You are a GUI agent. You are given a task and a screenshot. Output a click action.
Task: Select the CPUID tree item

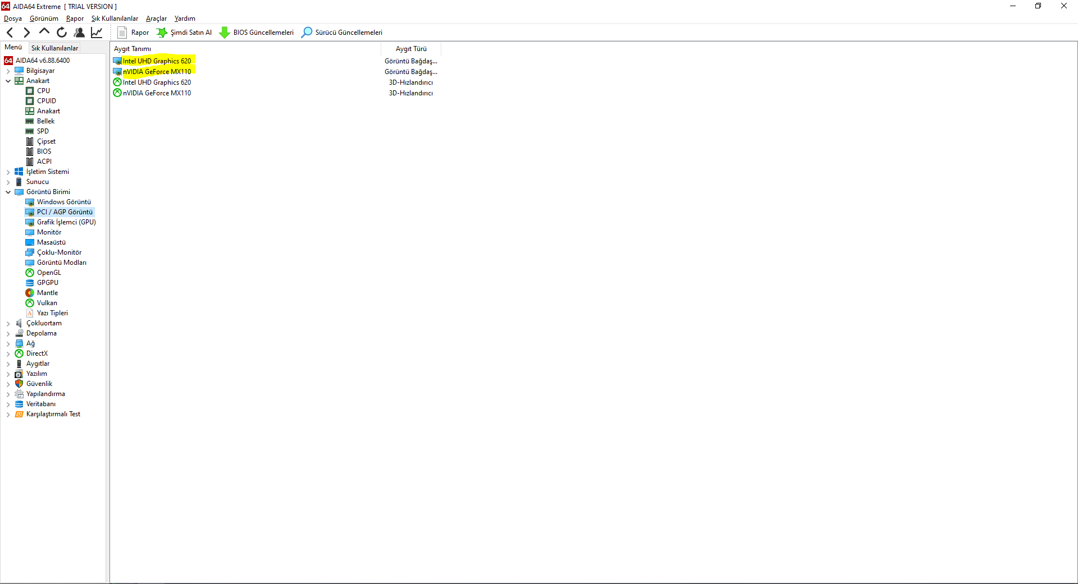click(41, 101)
